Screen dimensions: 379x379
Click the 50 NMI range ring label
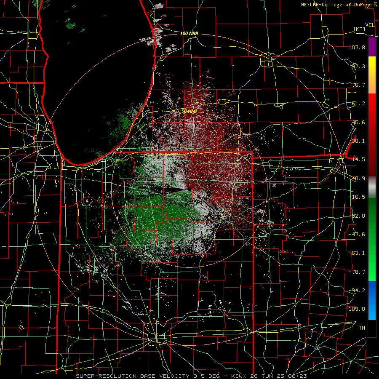pos(189,111)
